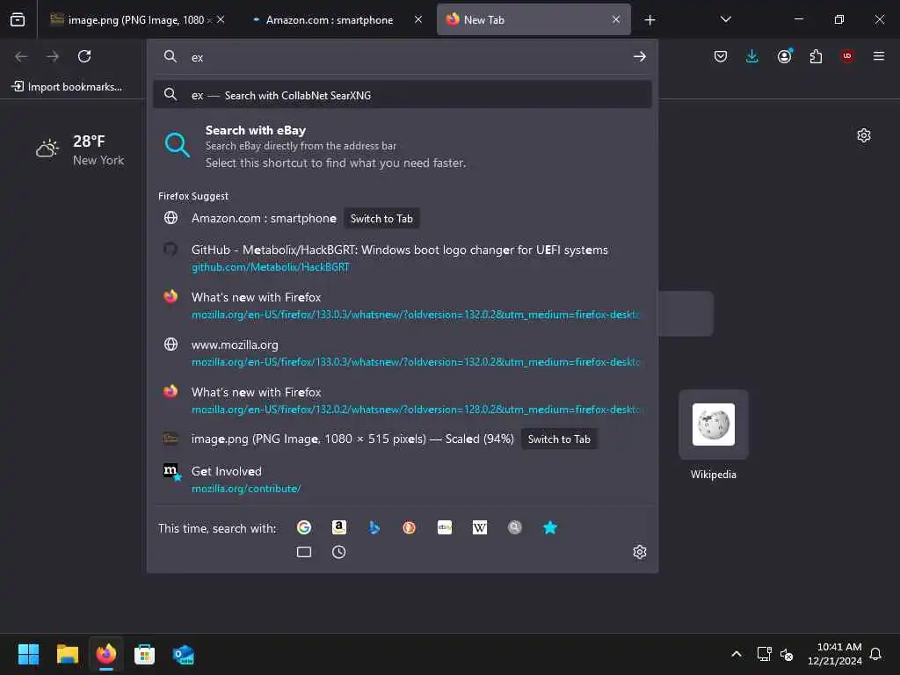Search this time with Wikipedia icon
This screenshot has width=900, height=675.
point(480,527)
